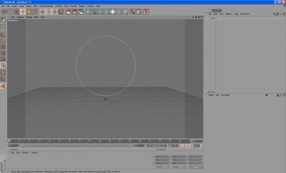
Task: Open the Attributes User Data menu
Action: pos(225,95)
